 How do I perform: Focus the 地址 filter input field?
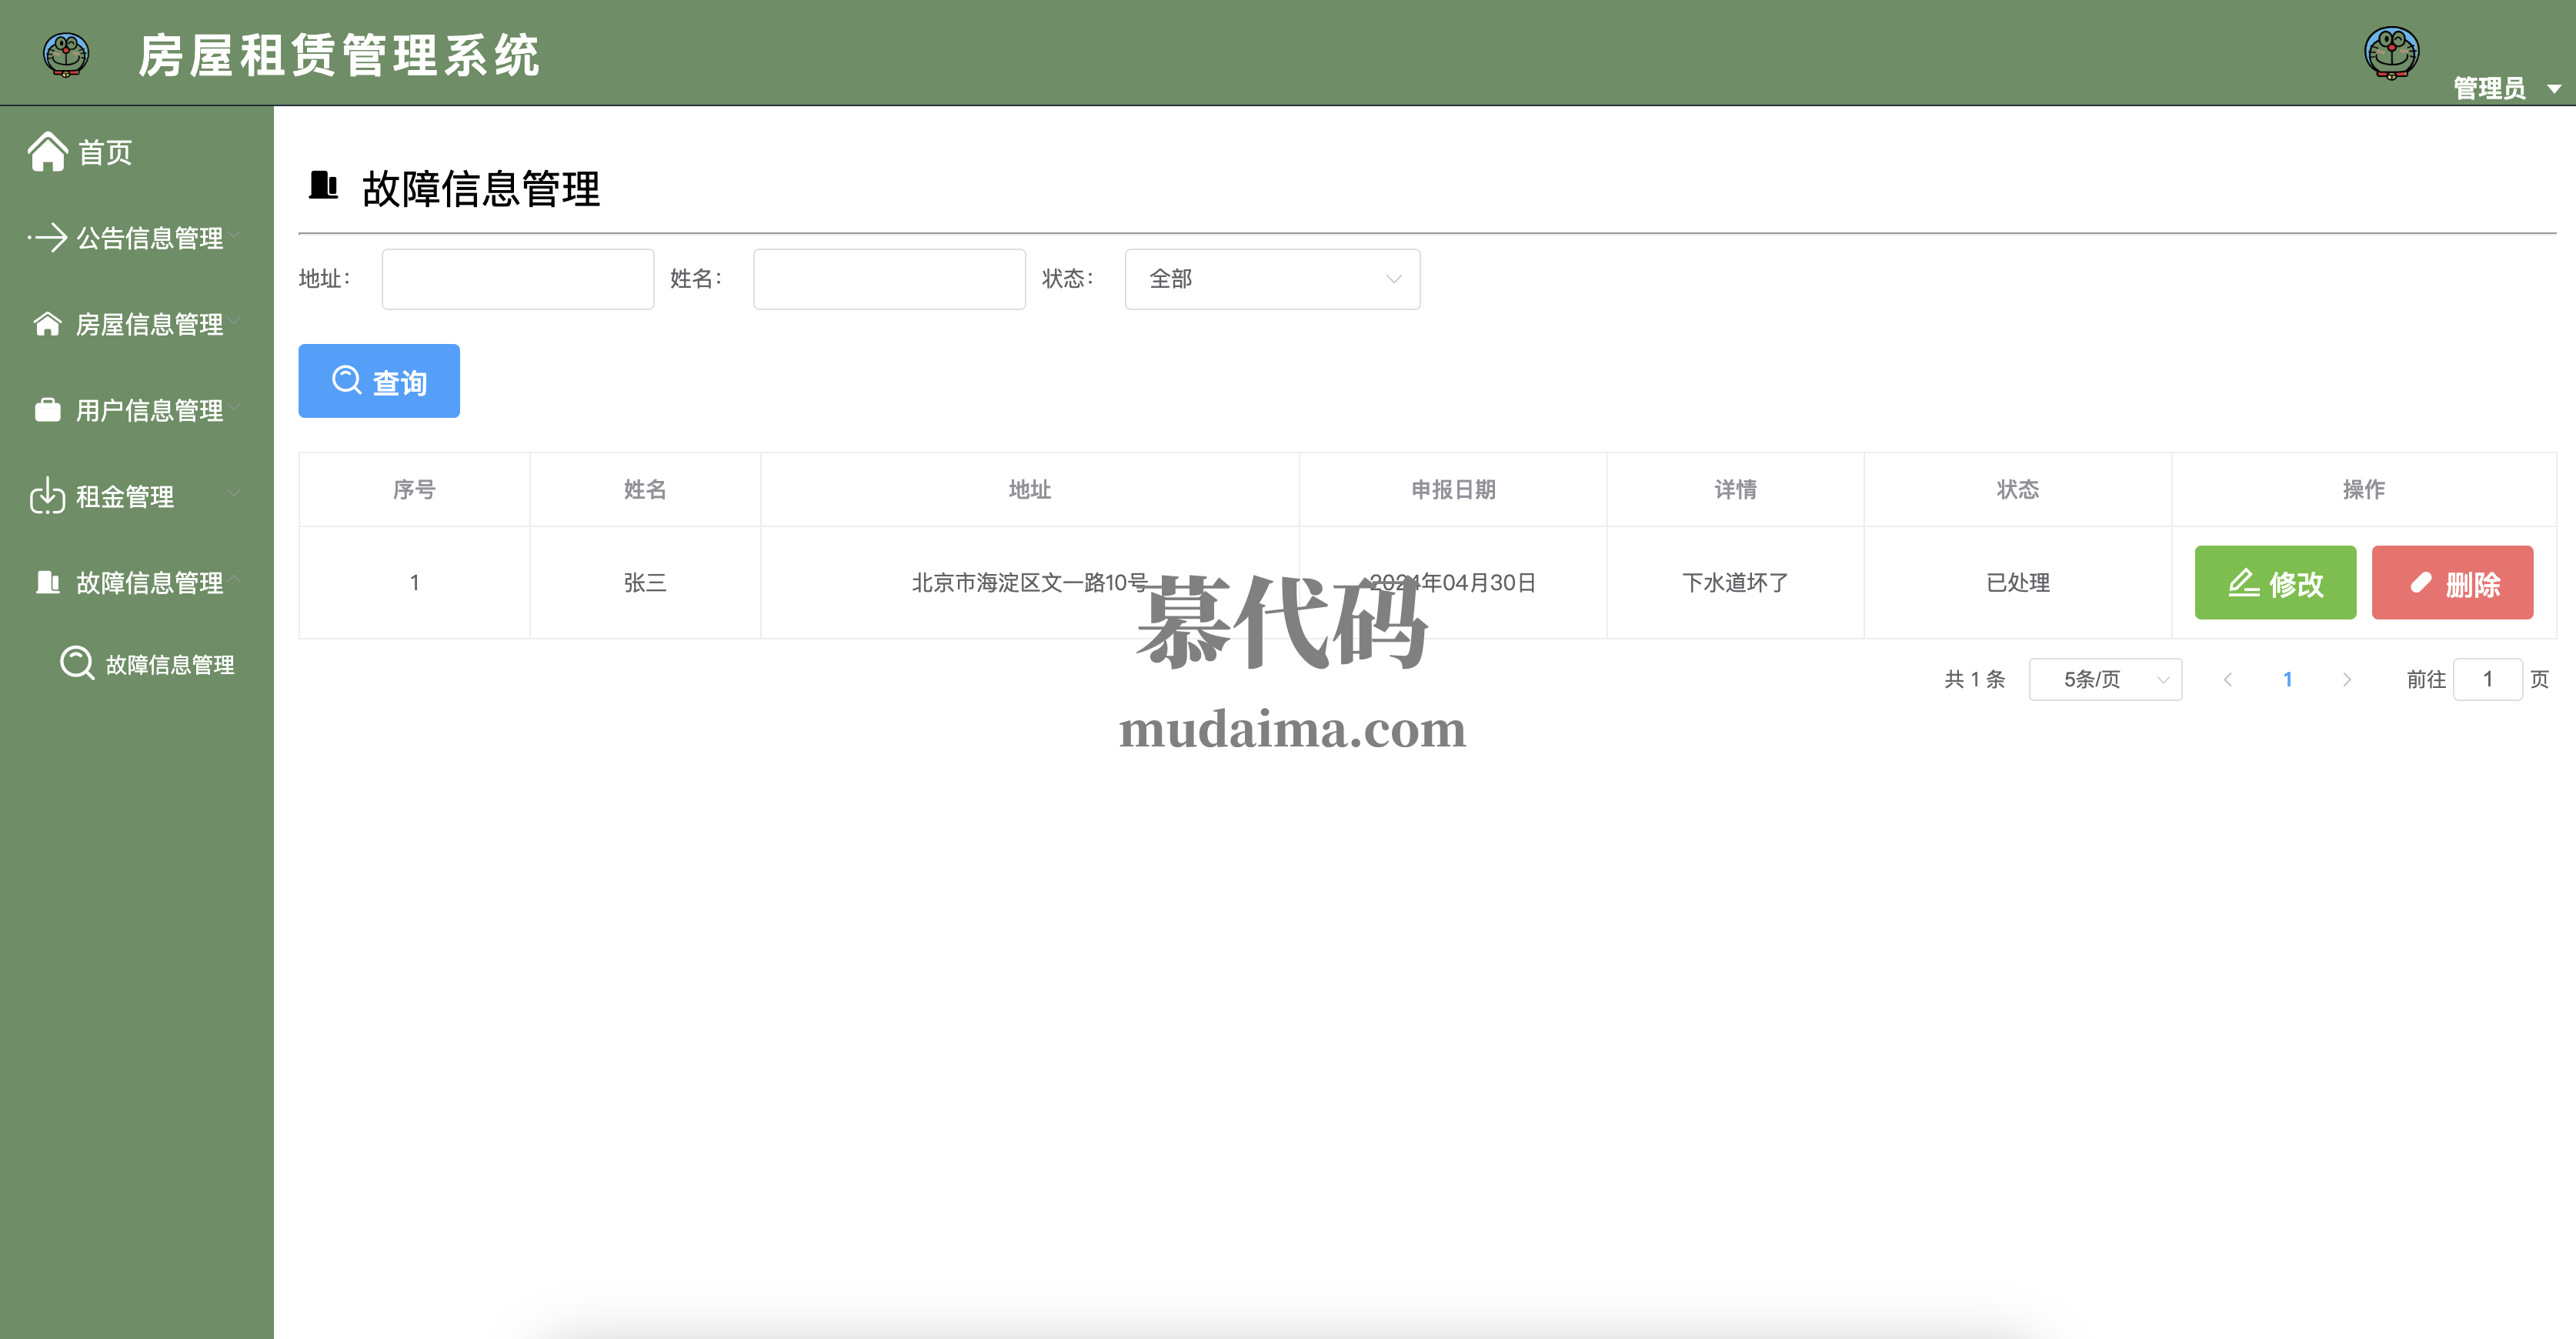[517, 279]
